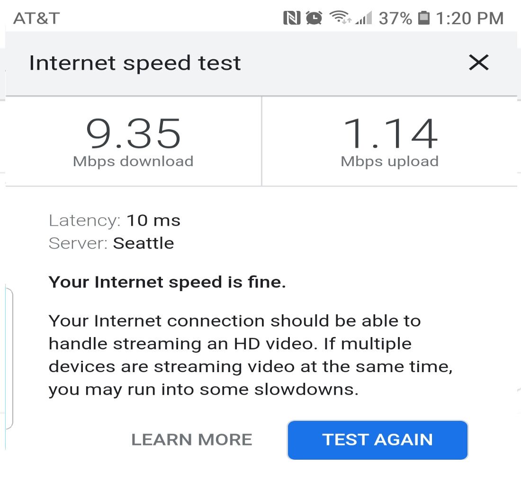521x490 pixels.
Task: Tap the AT&T carrier label
Action: pos(36,18)
